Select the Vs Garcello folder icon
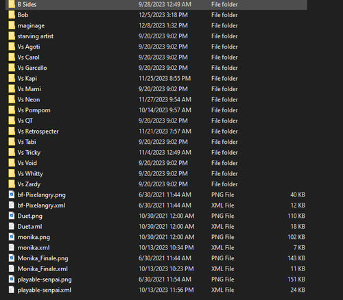The image size is (343, 300). pyautogui.click(x=12, y=68)
